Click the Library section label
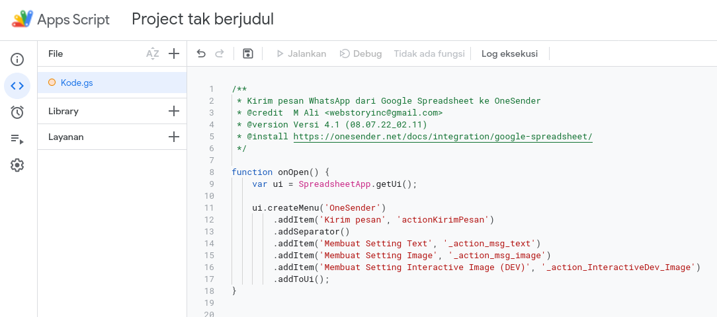 point(63,111)
